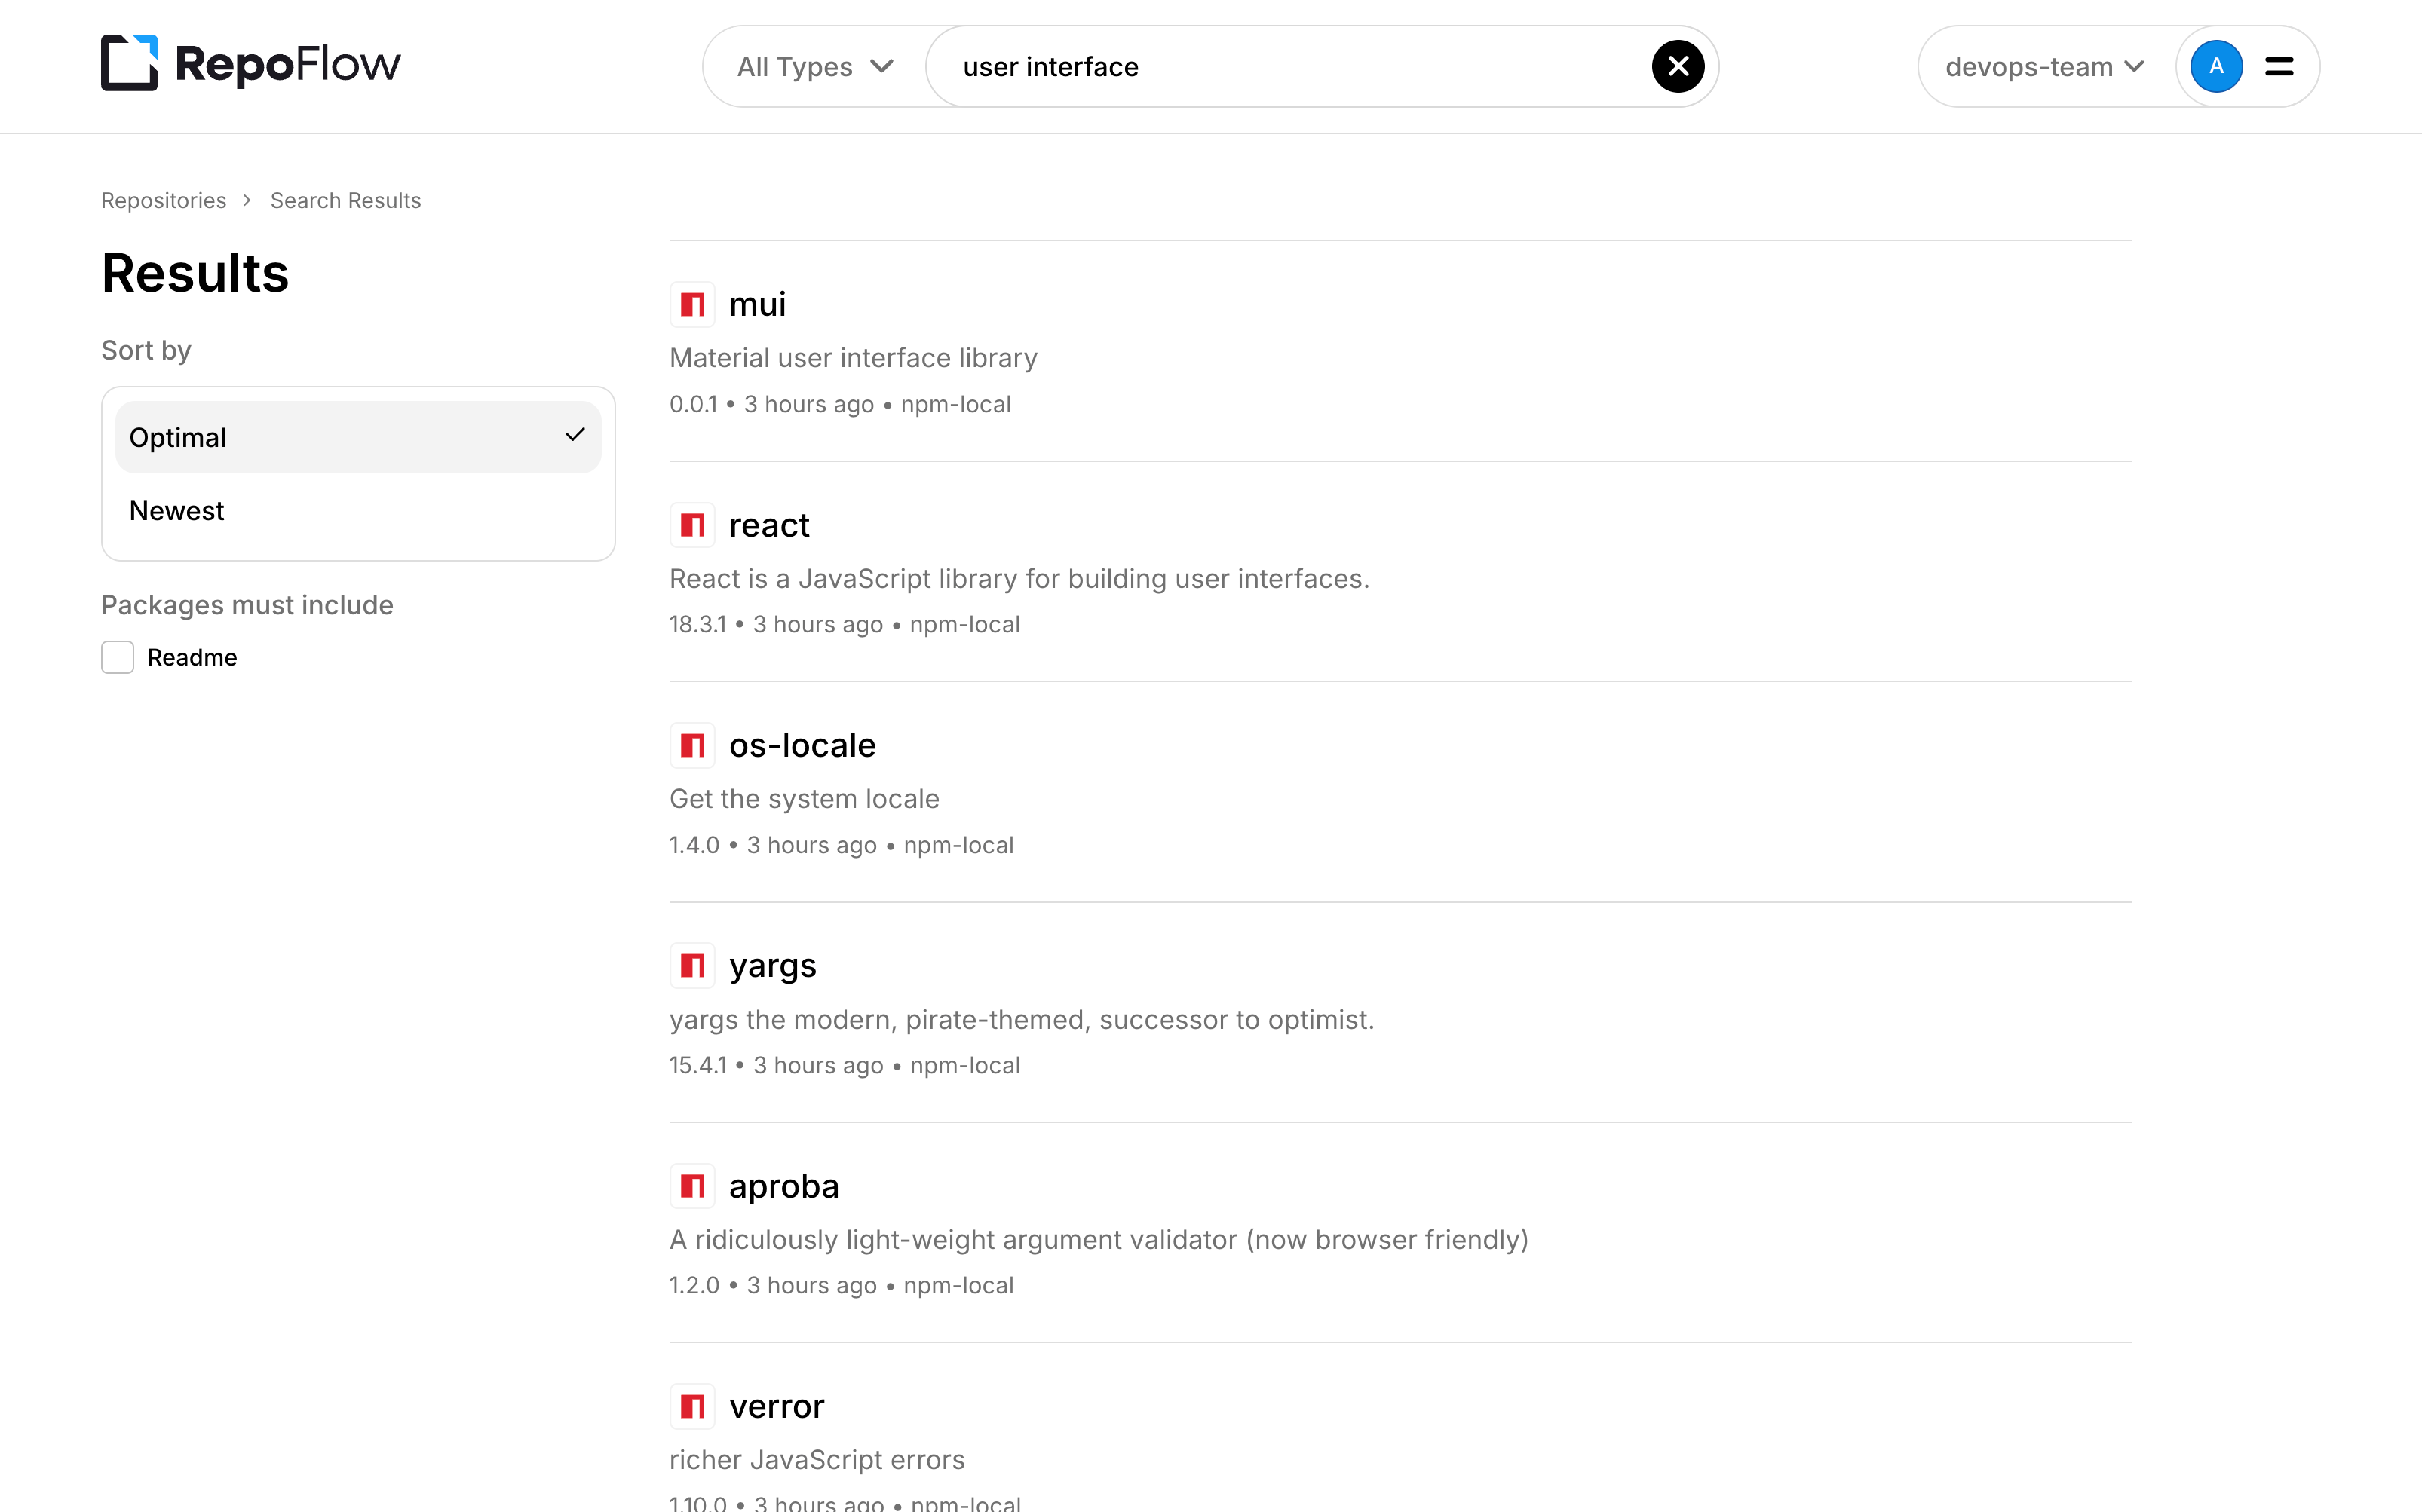
Task: Click 'richer JavaScript errors' text
Action: [x=817, y=1460]
